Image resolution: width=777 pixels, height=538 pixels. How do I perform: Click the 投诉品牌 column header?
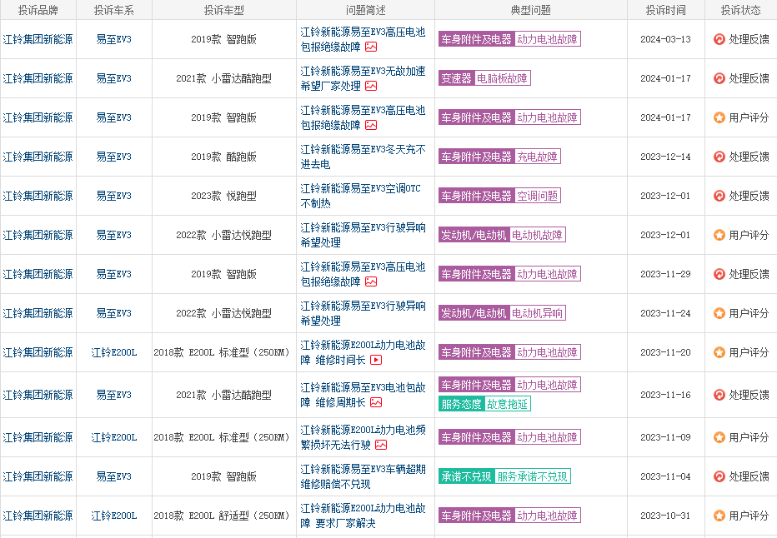tap(38, 10)
